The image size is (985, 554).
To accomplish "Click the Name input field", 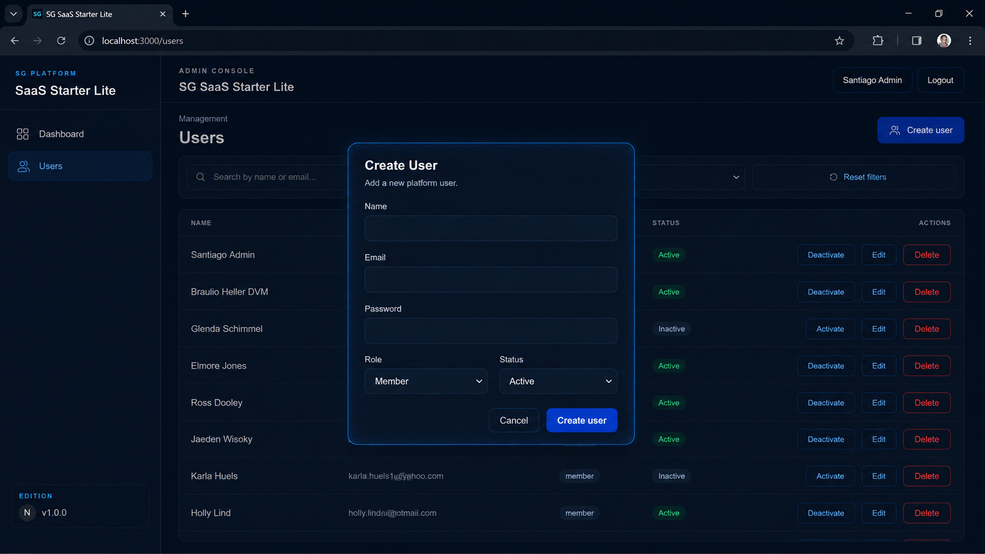I will pyautogui.click(x=491, y=228).
